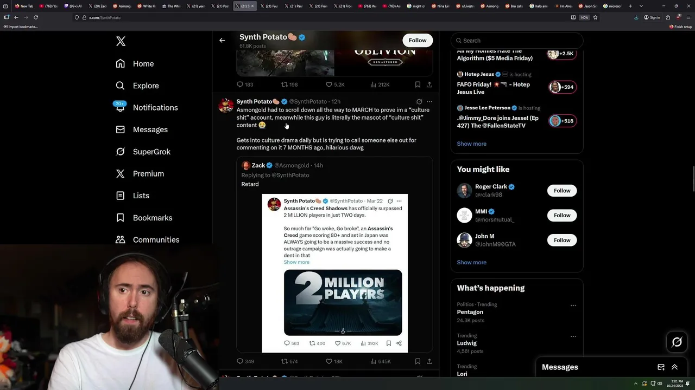The image size is (695, 390).
Task: Follow MMI @morsmutual_
Action: (x=562, y=215)
